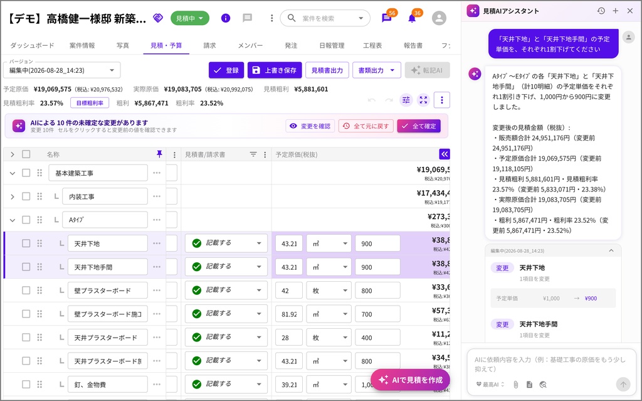Viewport: 642px width, 401px height.
Task: Click the AIで見積を作成 button
Action: 410,380
